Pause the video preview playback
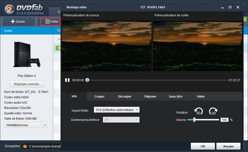The image size is (248, 152). (x=67, y=80)
